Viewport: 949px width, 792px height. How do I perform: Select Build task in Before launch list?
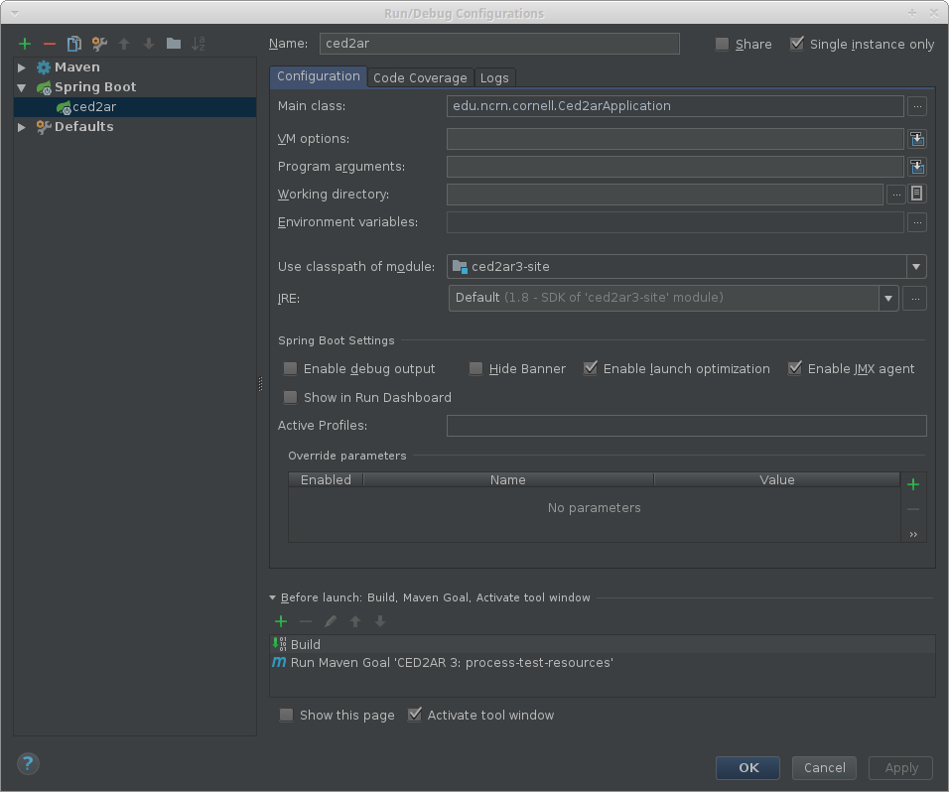(603, 644)
